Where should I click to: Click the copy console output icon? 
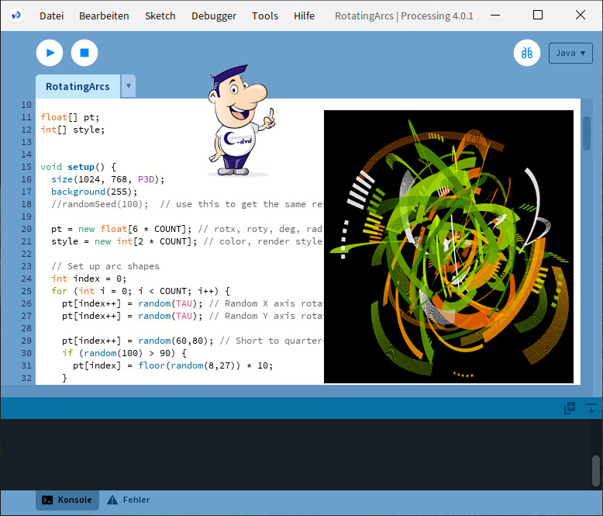pyautogui.click(x=570, y=408)
